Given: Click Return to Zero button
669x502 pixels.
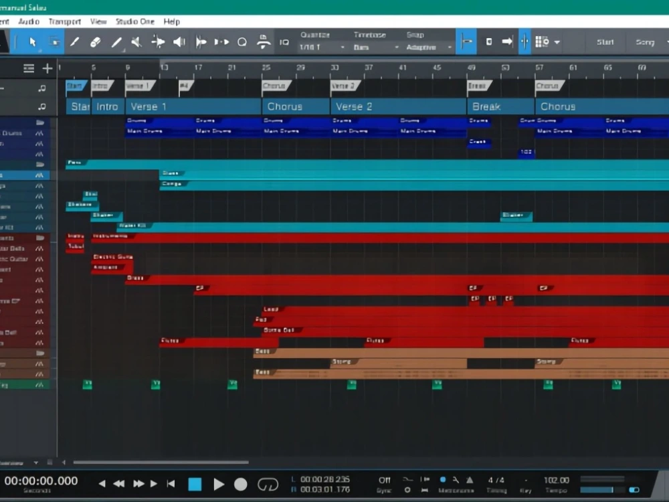Looking at the screenshot, I should tap(171, 484).
